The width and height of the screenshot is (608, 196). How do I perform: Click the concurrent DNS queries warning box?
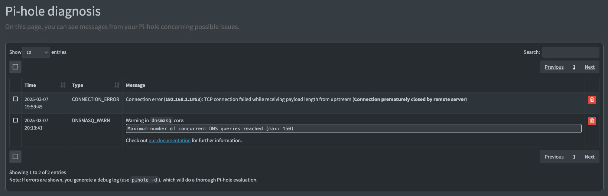[x=354, y=128]
